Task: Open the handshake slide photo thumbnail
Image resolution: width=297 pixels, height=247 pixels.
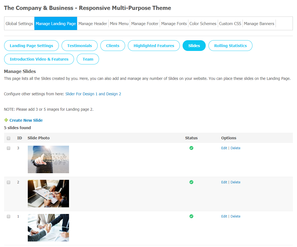Action: click(x=48, y=228)
